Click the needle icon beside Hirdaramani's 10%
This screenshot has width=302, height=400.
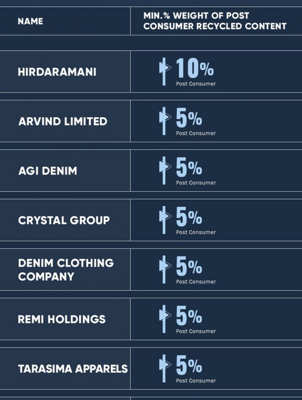(165, 71)
